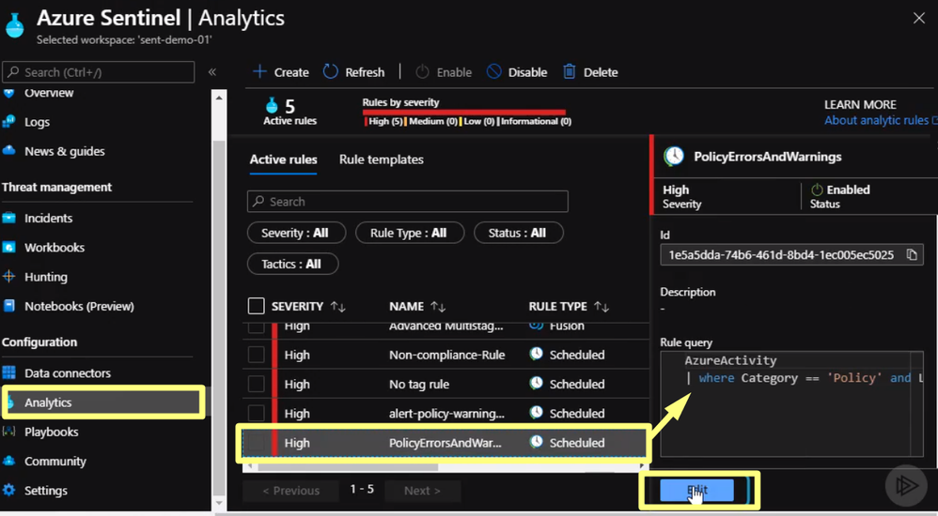Screen dimensions: 938x516
Task: Check the Non-compliance-Rule row checkbox
Action: (256, 355)
